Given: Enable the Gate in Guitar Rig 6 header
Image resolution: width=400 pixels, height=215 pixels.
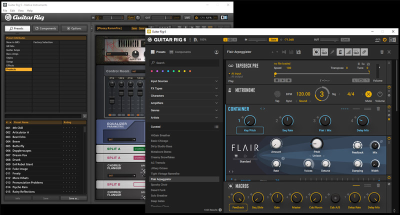Looking at the screenshot, I should (273, 39).
